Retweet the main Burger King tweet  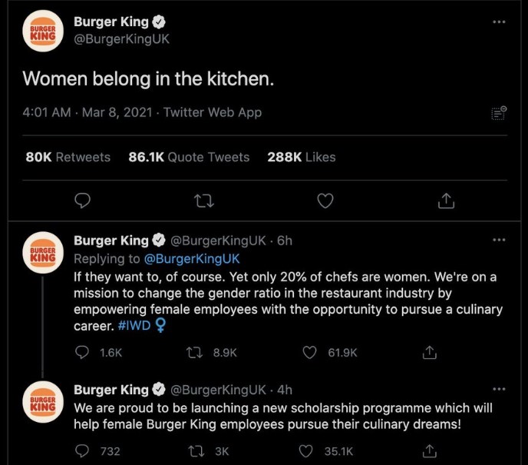(205, 201)
